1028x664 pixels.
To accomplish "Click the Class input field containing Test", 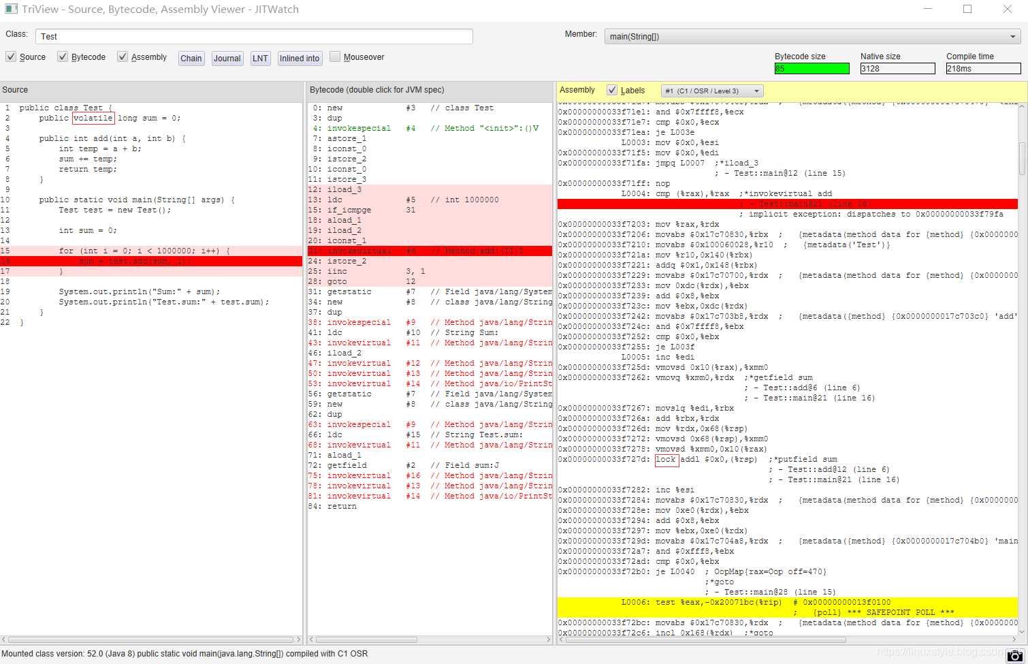I will [254, 36].
